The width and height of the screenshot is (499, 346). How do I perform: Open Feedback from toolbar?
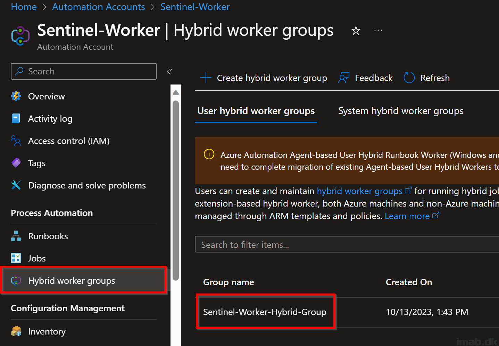tap(374, 78)
